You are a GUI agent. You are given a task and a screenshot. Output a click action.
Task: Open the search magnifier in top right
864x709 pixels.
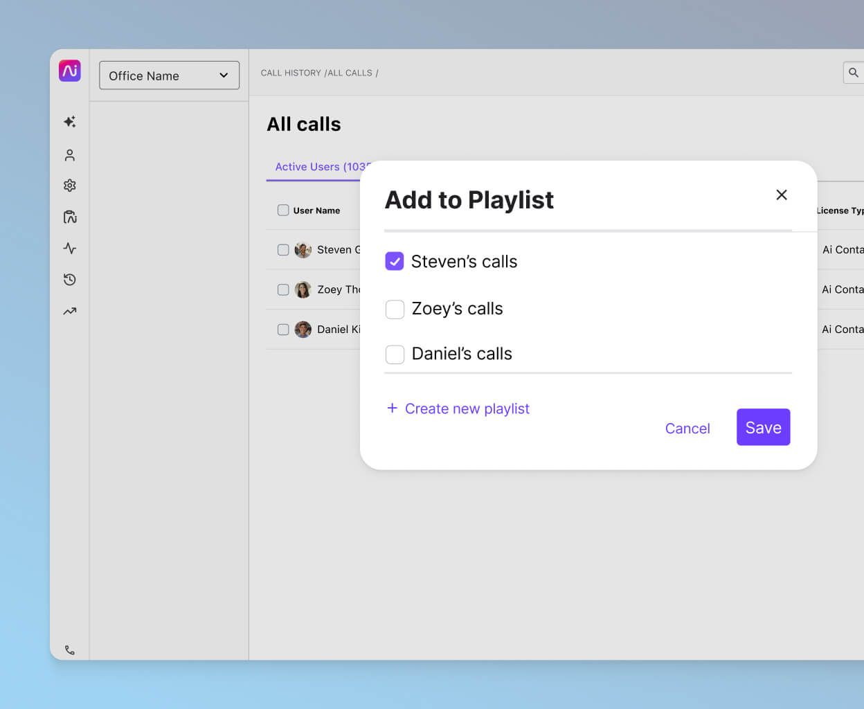(853, 72)
